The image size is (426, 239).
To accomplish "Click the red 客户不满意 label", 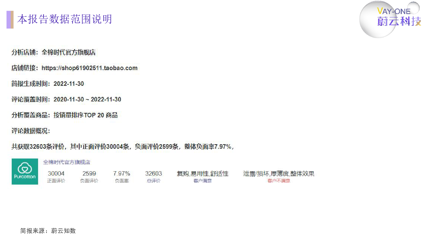I will 278,181.
